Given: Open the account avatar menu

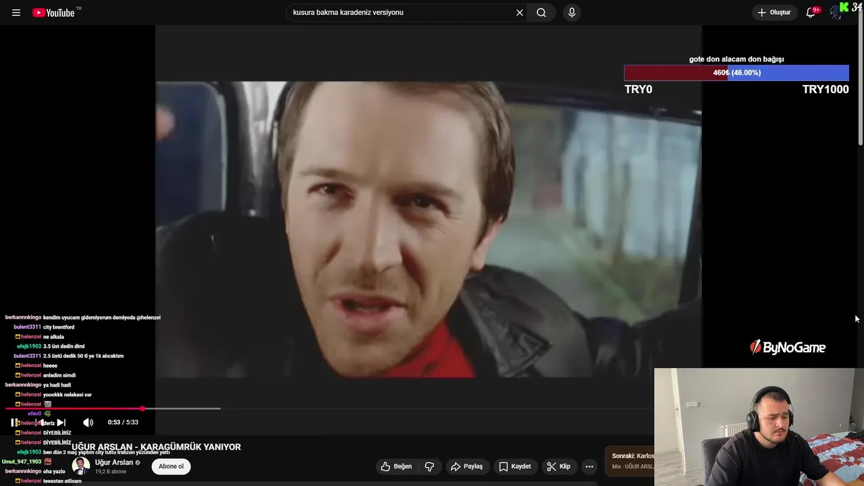Looking at the screenshot, I should pyautogui.click(x=837, y=12).
